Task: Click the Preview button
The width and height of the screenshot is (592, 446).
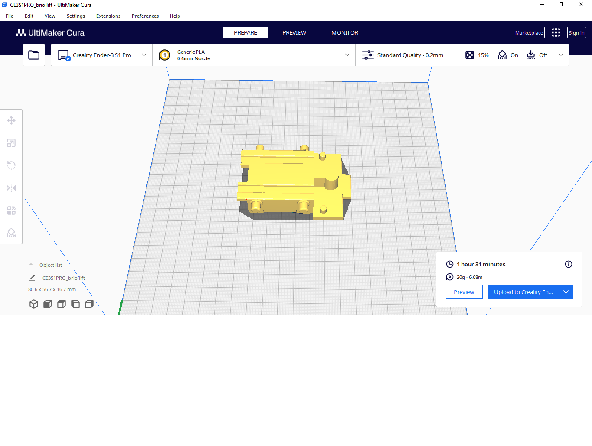Action: click(464, 292)
